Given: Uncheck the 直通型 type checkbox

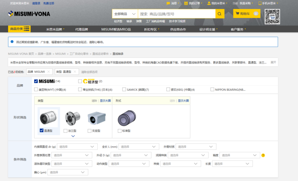Looking at the screenshot, I should tap(41, 131).
